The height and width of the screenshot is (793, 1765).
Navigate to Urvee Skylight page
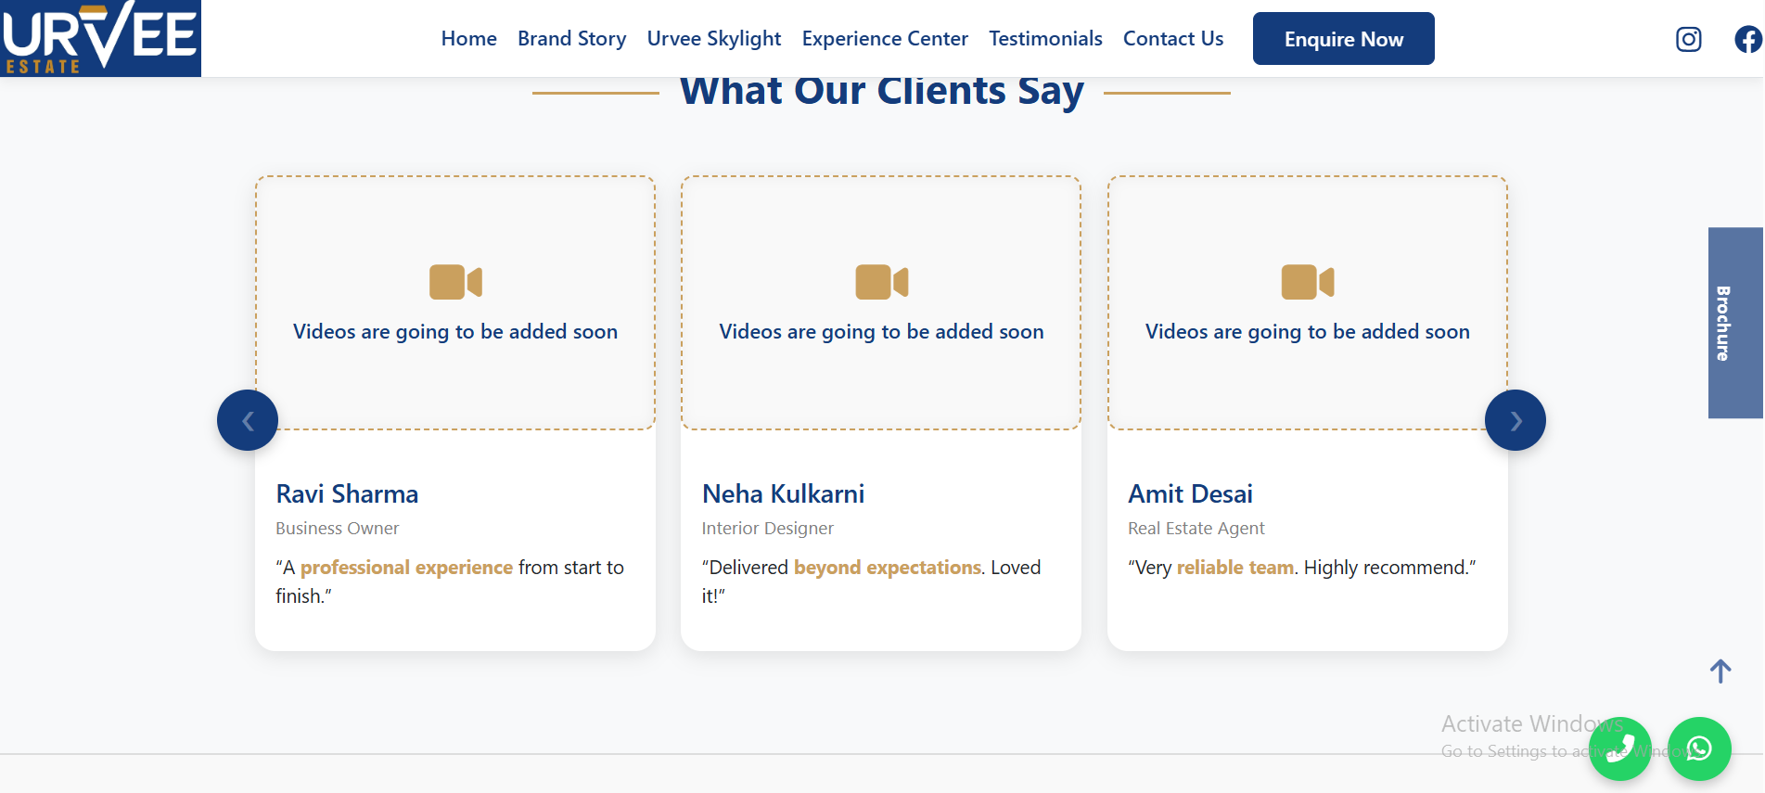click(x=713, y=39)
